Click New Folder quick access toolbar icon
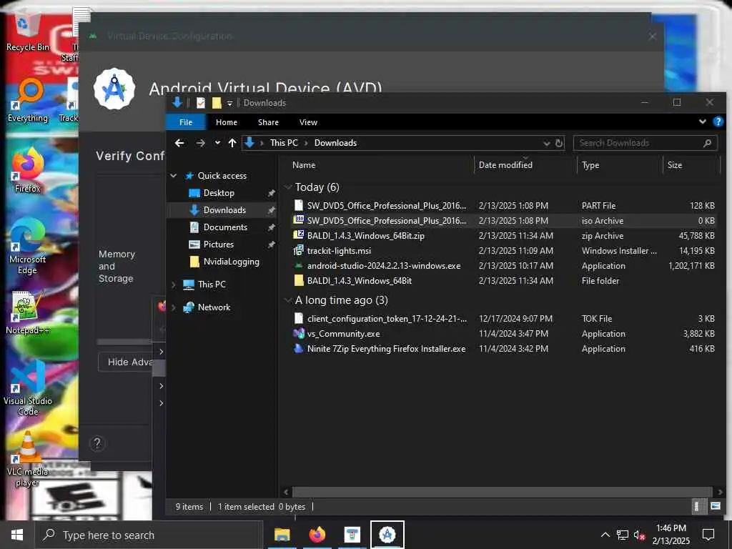This screenshot has width=732, height=549. tap(217, 103)
